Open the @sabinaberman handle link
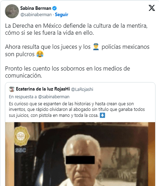Image resolution: width=159 pixels, height=186 pixels. tap(36, 15)
